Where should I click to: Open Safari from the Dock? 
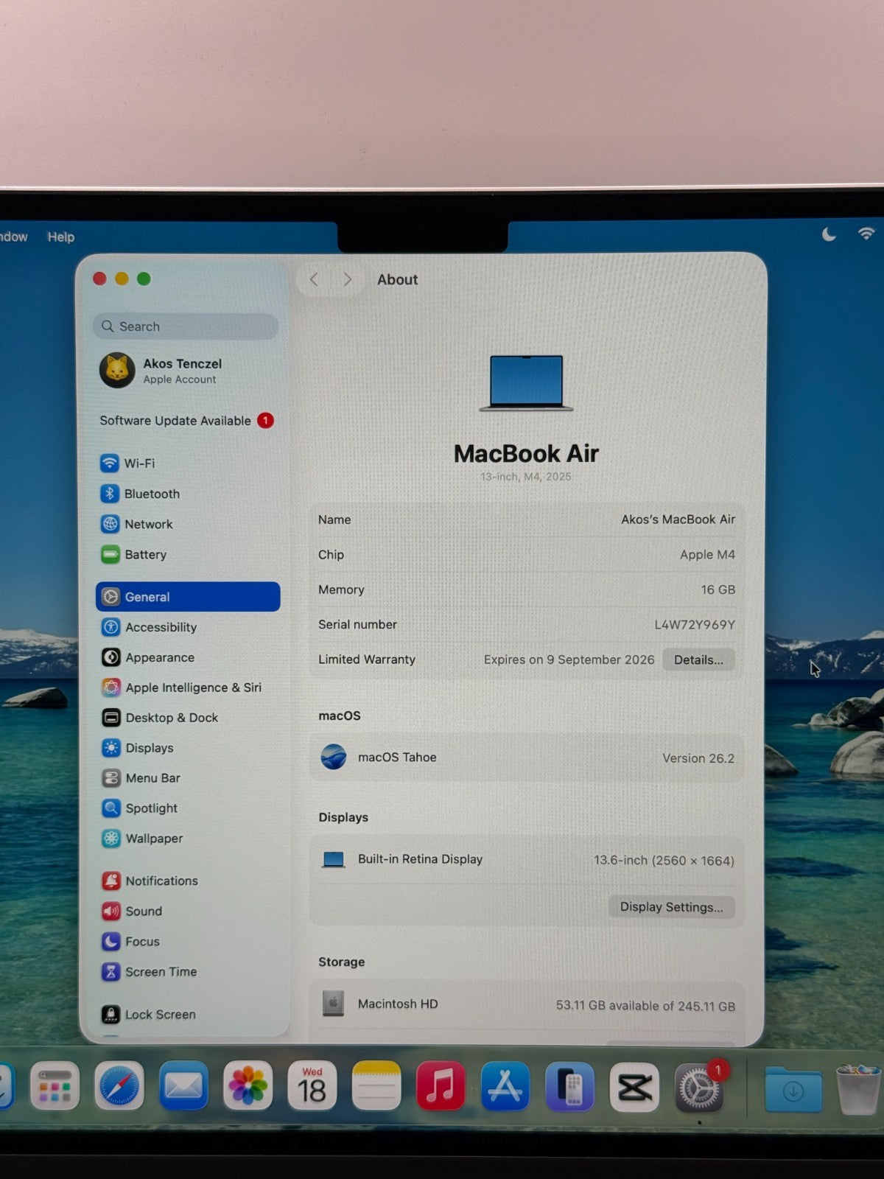[119, 1085]
